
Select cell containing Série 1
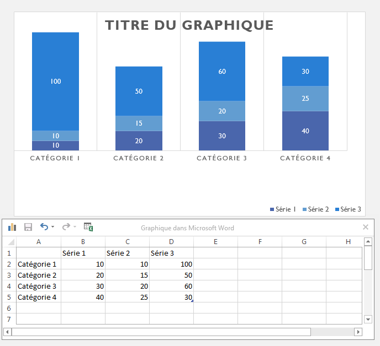point(83,253)
